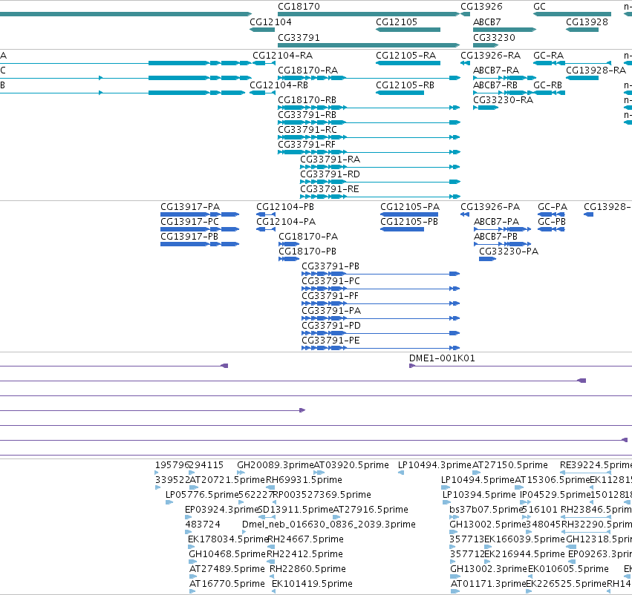
Task: Select EST RH24667.5prime label
Action: 305,539
